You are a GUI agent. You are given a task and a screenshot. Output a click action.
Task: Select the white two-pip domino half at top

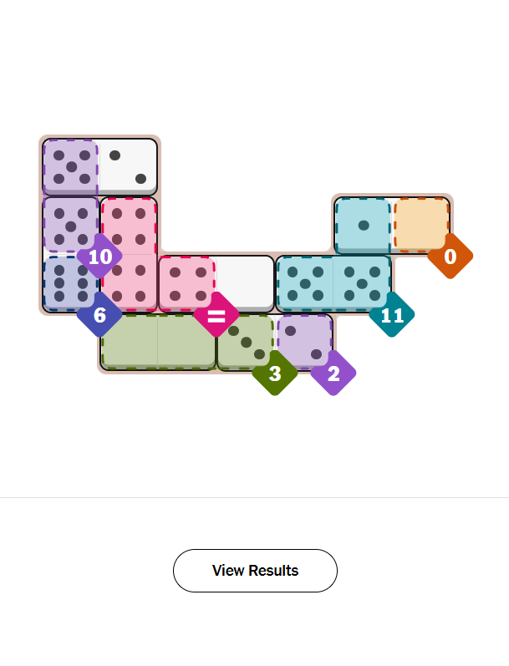(x=129, y=166)
